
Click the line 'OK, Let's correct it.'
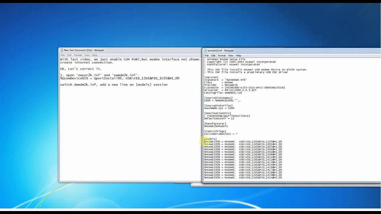coord(81,69)
